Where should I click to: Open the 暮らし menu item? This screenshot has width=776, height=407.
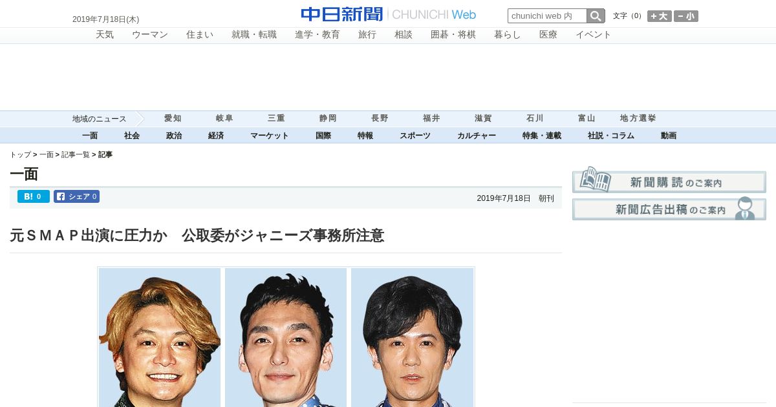508,35
